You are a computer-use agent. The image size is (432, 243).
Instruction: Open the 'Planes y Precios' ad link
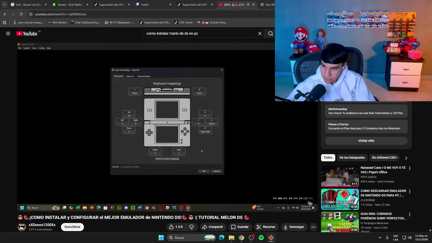tap(366, 126)
